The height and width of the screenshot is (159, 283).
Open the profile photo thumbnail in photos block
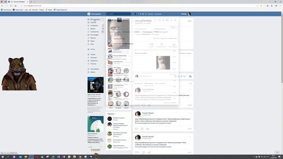pos(163,63)
